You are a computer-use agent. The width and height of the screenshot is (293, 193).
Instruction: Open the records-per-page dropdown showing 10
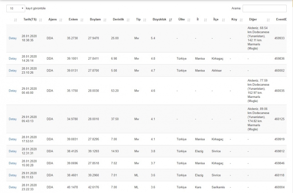pos(16,8)
